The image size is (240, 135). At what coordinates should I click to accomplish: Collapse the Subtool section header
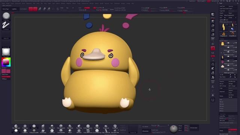pyautogui.click(x=222, y=39)
